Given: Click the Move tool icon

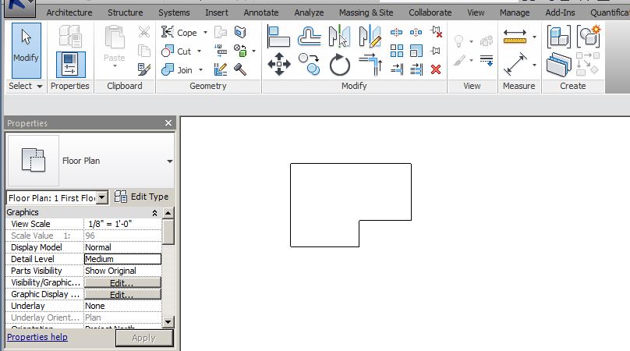Looking at the screenshot, I should click(x=279, y=64).
